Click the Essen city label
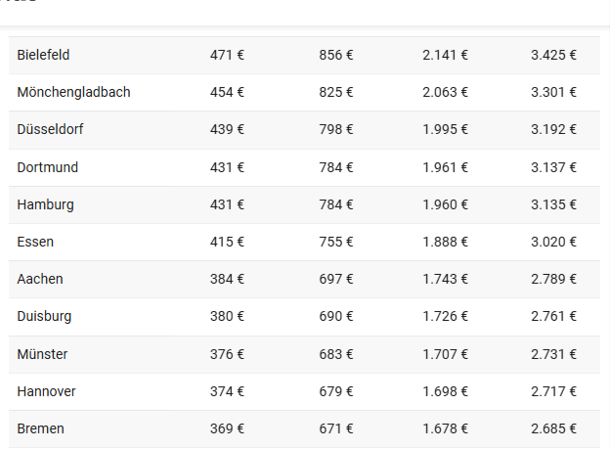Screen dimensions: 610x450 coord(35,242)
